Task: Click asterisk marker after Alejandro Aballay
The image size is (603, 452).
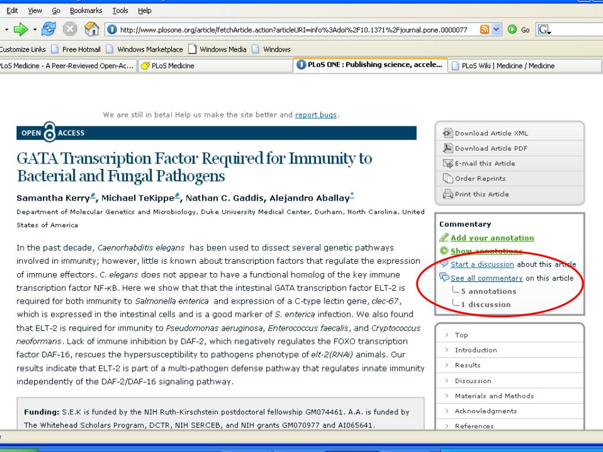Action: pos(352,195)
